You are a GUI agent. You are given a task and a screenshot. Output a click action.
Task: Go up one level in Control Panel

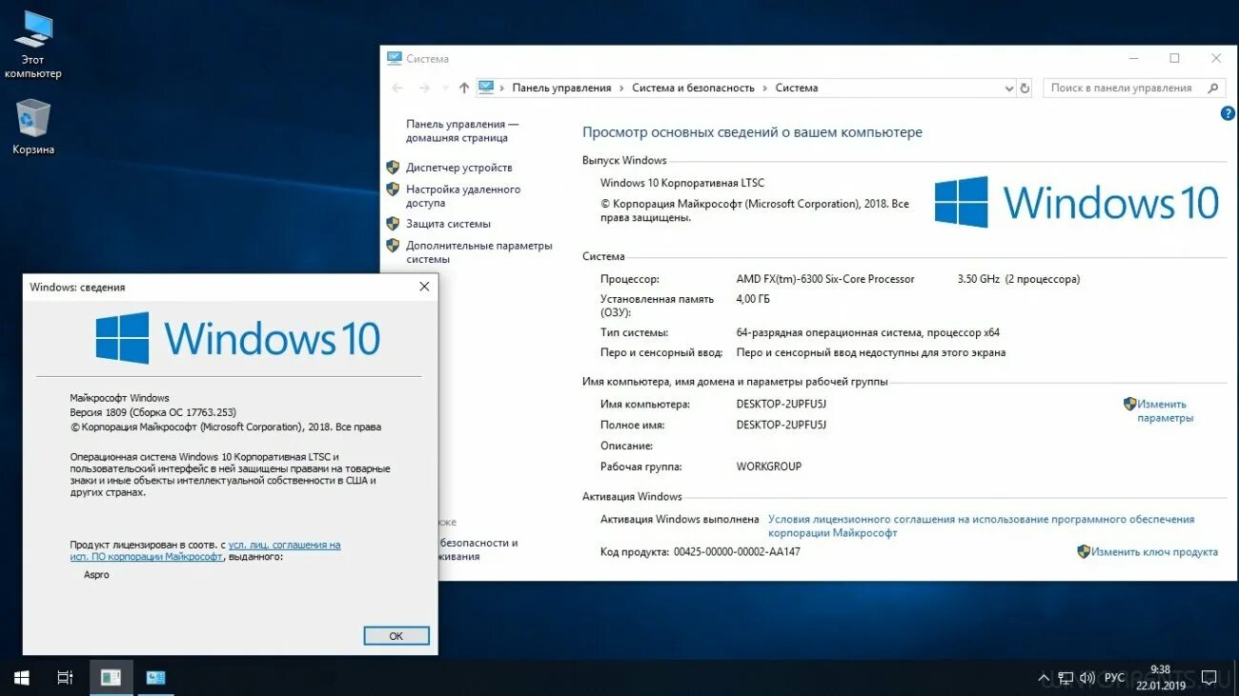pyautogui.click(x=464, y=88)
